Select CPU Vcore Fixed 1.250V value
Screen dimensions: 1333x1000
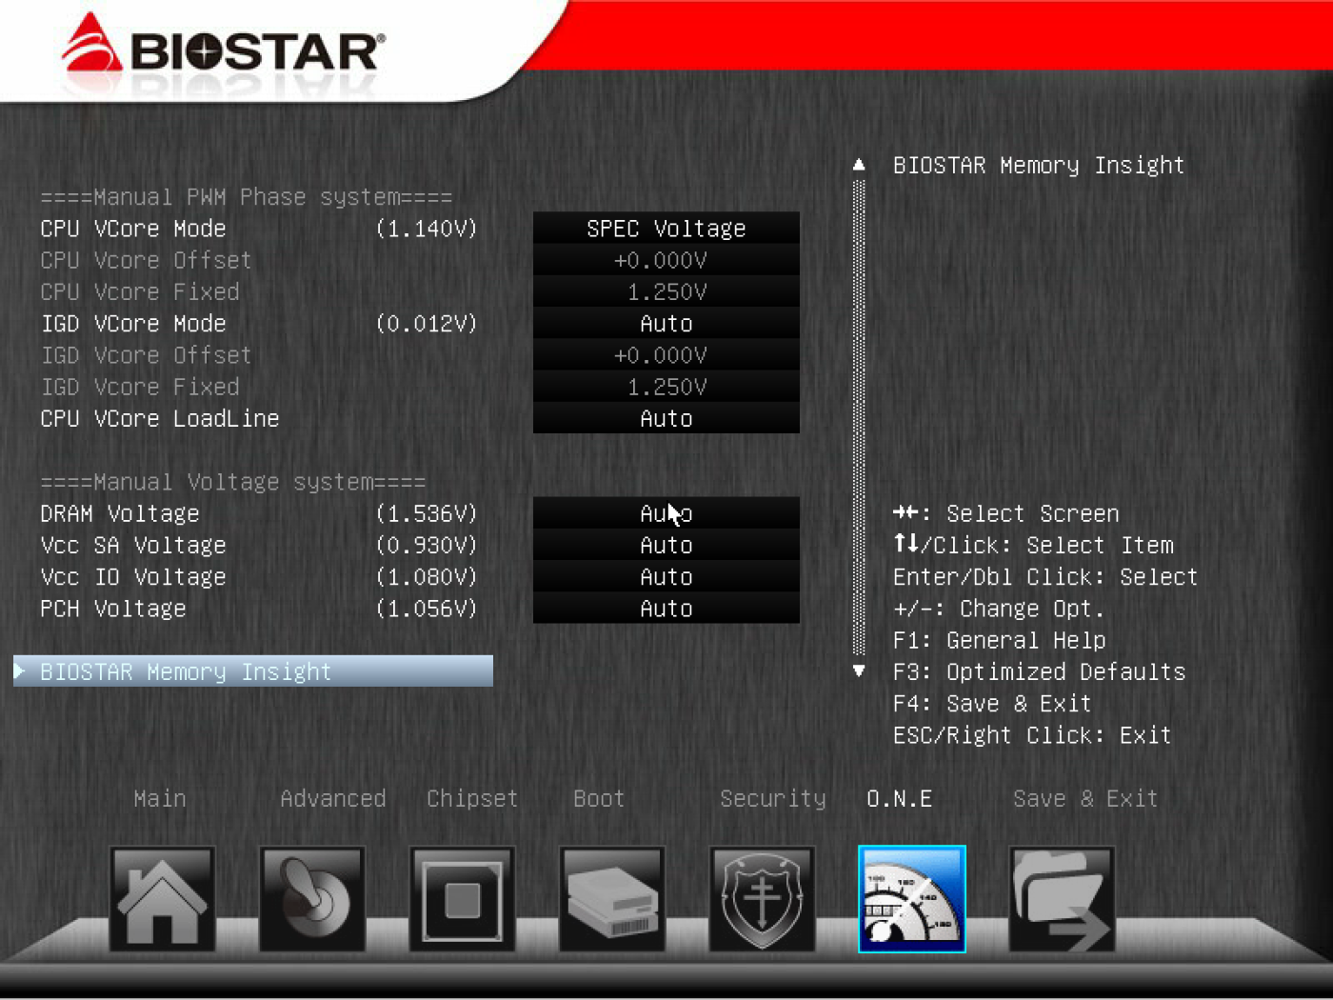[x=666, y=291]
